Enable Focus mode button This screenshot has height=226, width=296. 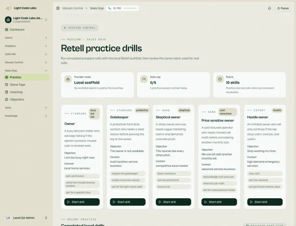tap(283, 8)
